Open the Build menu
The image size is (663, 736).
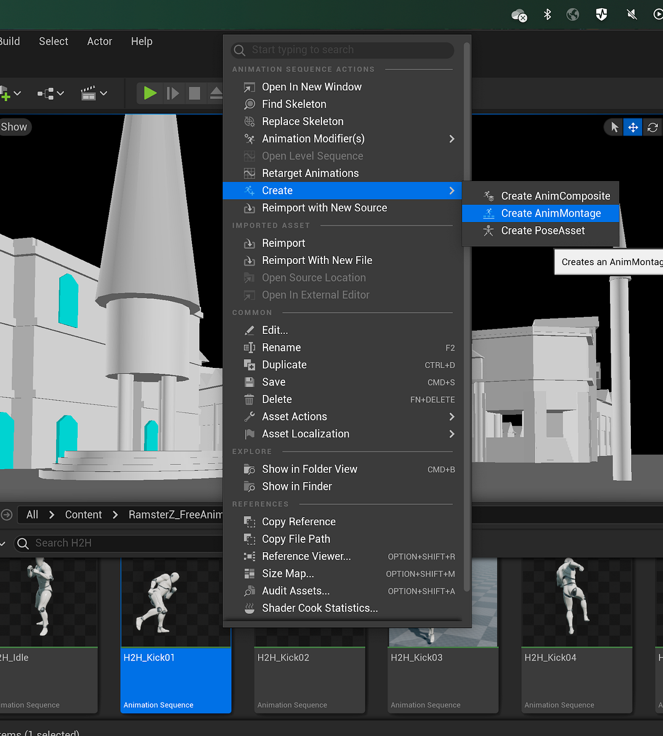click(9, 41)
